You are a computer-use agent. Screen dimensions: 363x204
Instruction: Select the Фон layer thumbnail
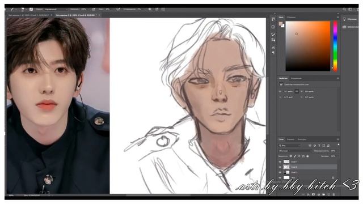coord(286,177)
